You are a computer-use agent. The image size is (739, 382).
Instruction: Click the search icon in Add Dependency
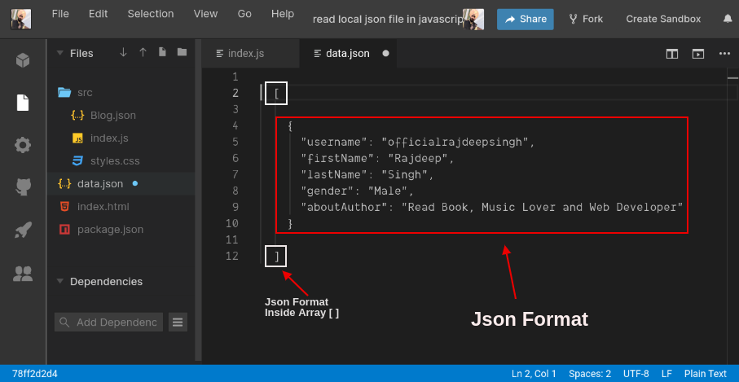tap(65, 323)
